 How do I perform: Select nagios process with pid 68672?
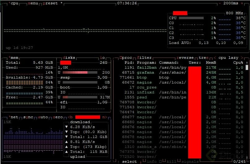click(181, 82)
